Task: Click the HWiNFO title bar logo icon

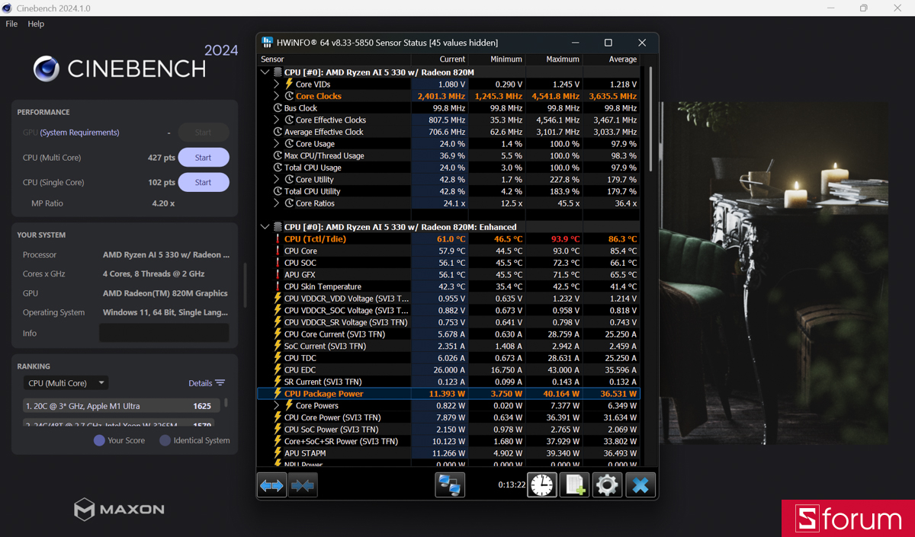Action: pyautogui.click(x=267, y=43)
